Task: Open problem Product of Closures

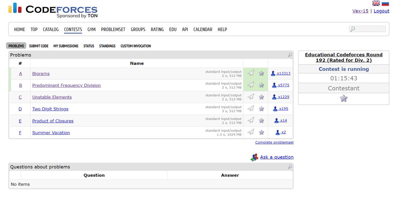Action: coord(53,121)
